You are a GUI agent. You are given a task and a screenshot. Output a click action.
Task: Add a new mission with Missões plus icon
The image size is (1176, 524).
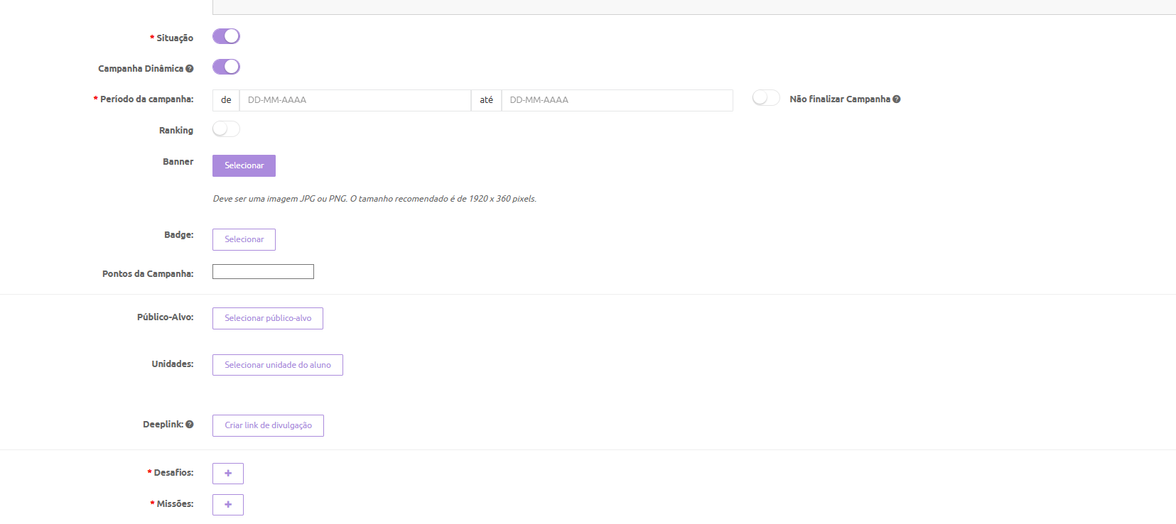click(228, 505)
